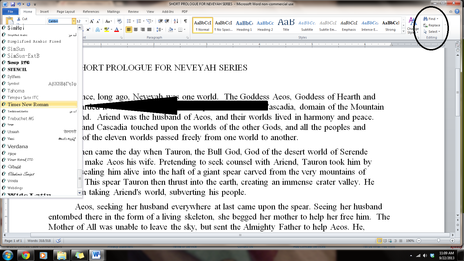
Task: Click the Clear Formatting eraser icon
Action: [x=119, y=21]
